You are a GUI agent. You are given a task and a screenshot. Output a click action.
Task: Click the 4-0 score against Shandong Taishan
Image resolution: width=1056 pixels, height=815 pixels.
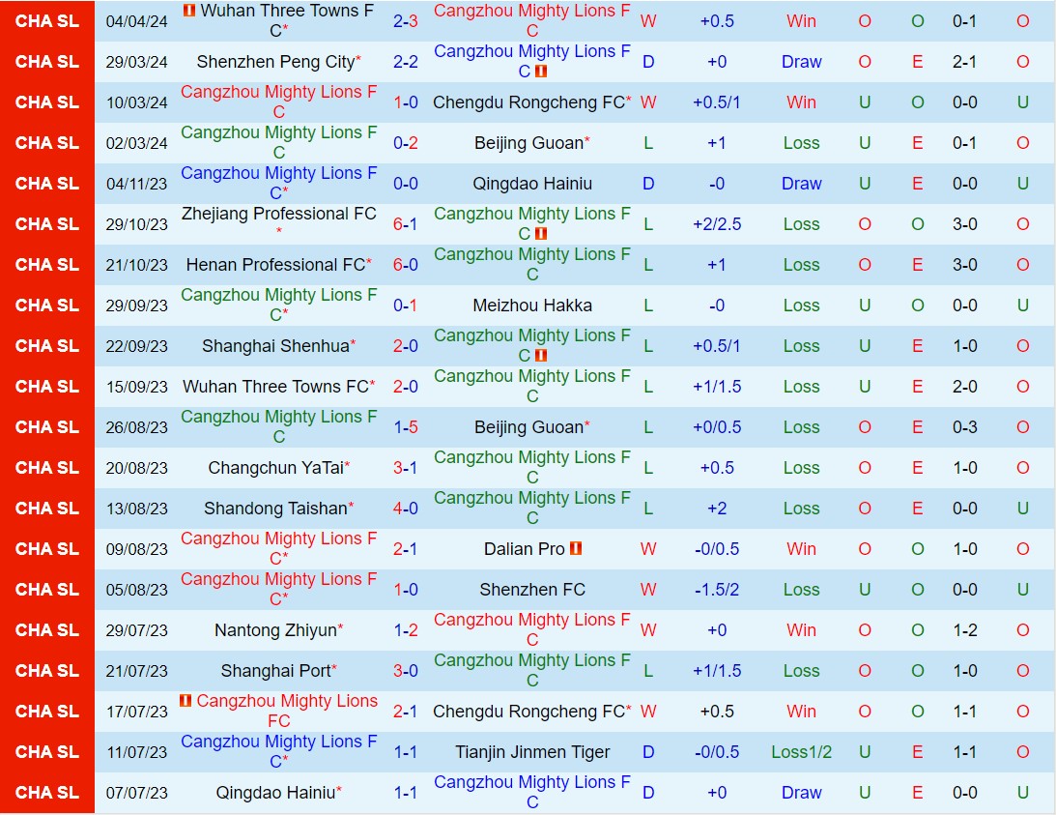pyautogui.click(x=406, y=509)
